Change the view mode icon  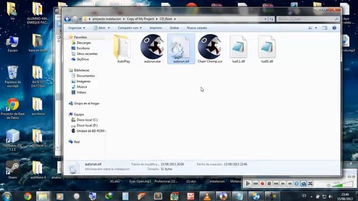310,28
